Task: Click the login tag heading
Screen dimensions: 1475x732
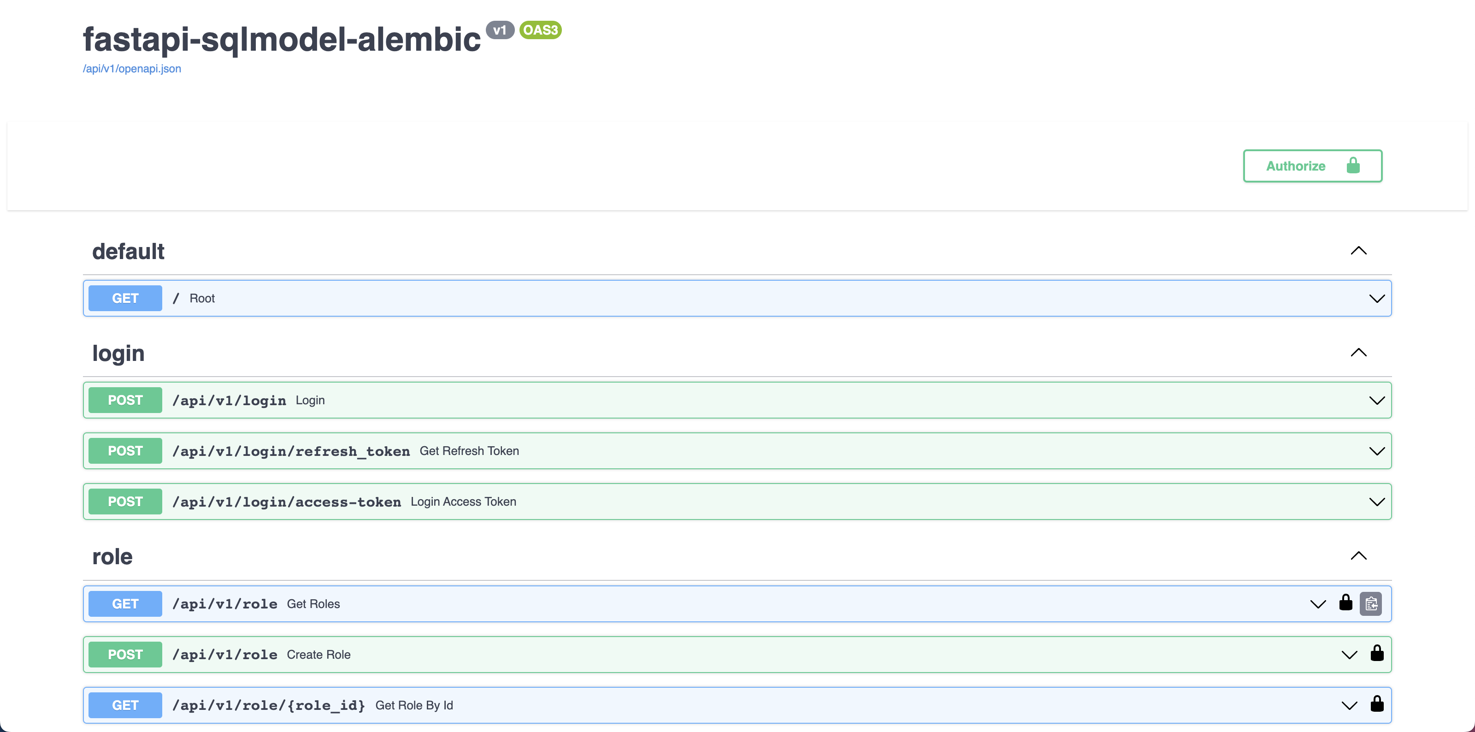Action: click(x=118, y=354)
